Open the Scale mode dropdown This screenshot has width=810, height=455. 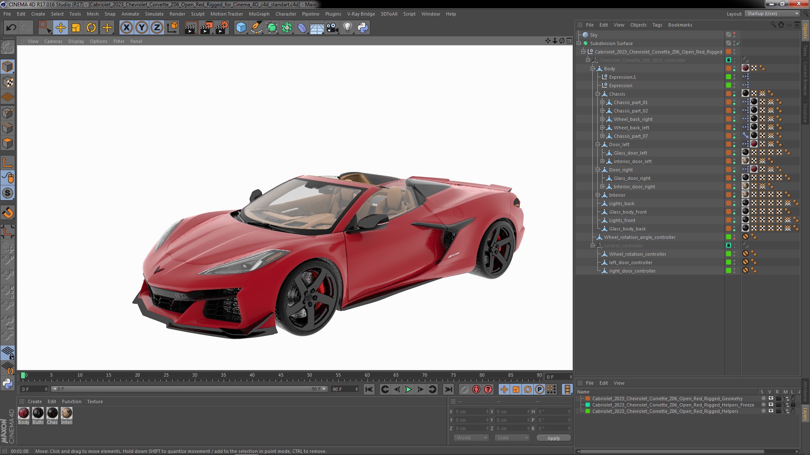(512, 438)
